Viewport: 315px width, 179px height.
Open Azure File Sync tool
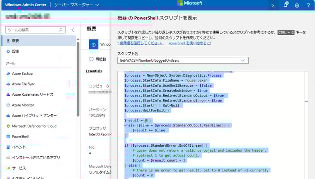(x=23, y=84)
